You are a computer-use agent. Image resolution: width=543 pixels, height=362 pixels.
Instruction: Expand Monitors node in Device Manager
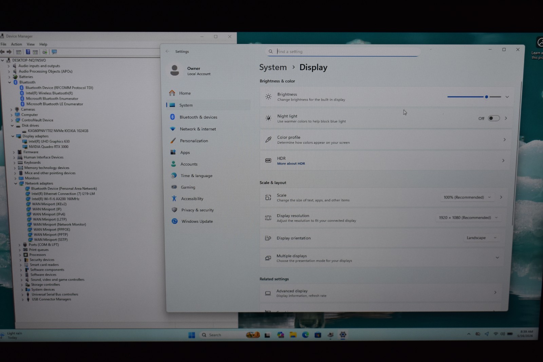(15, 178)
